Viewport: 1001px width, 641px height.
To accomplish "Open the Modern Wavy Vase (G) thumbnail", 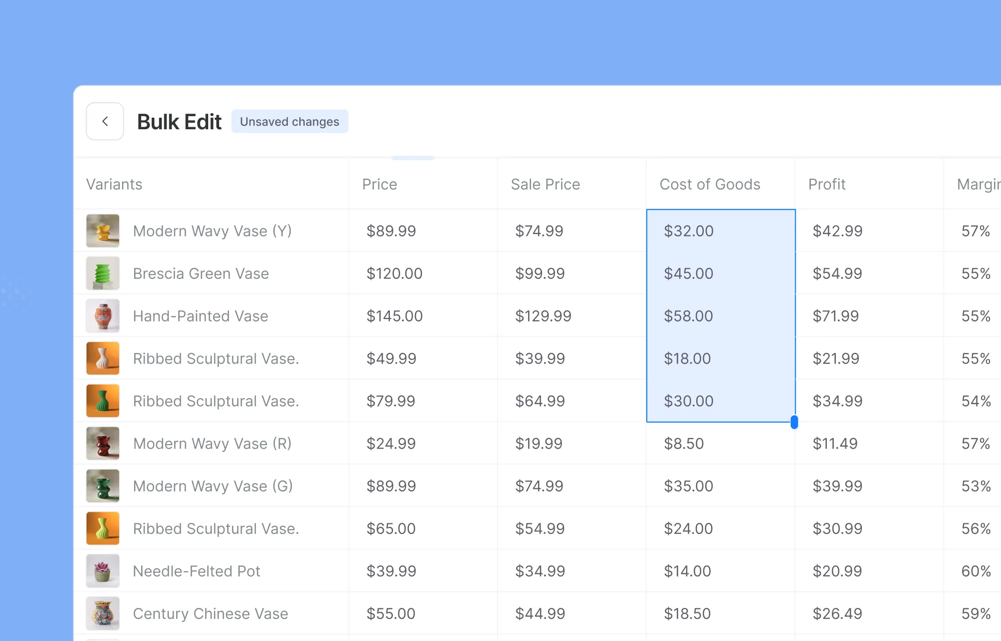I will (103, 486).
